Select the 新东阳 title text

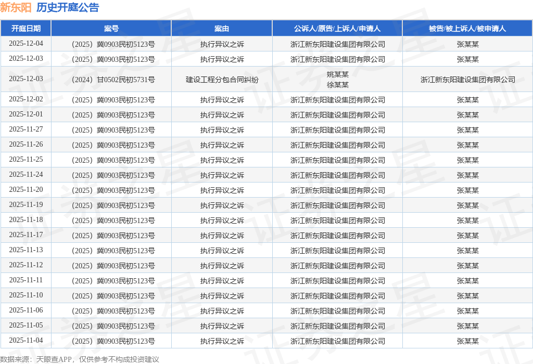pyautogui.click(x=16, y=7)
